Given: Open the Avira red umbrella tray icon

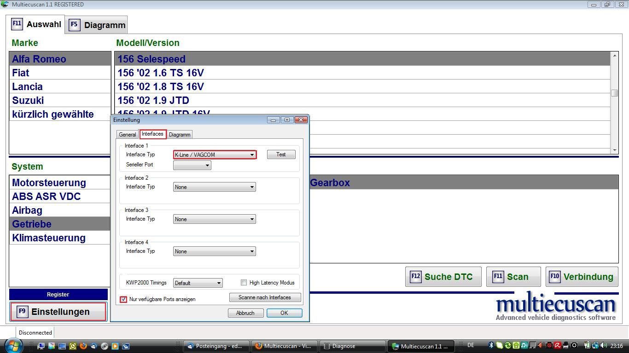Looking at the screenshot, I should [558, 346].
